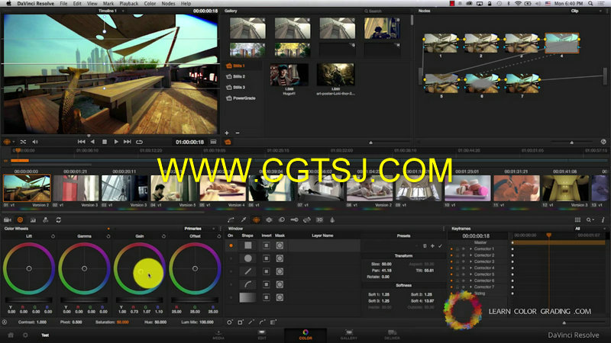Reset the Offset color wheel

218,236
